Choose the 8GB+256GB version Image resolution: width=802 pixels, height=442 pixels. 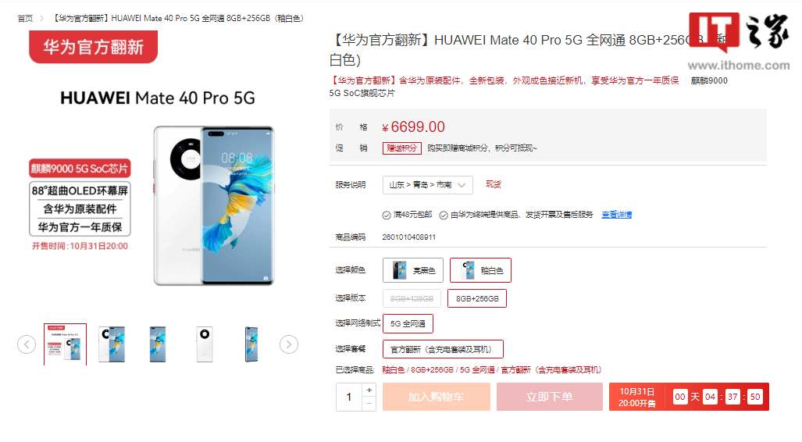point(477,298)
